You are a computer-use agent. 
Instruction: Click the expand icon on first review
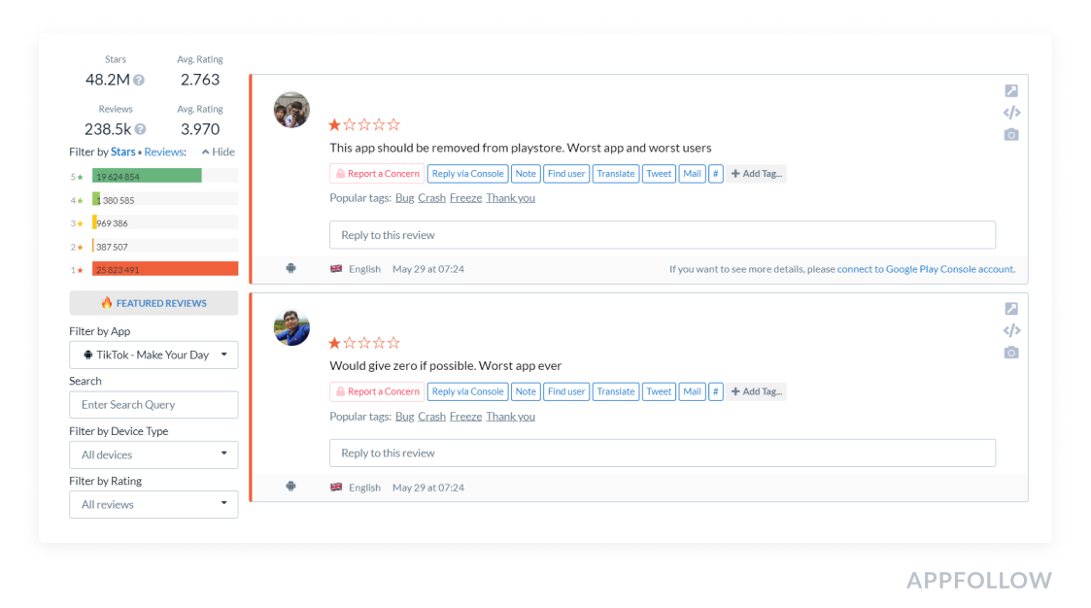coord(1011,91)
